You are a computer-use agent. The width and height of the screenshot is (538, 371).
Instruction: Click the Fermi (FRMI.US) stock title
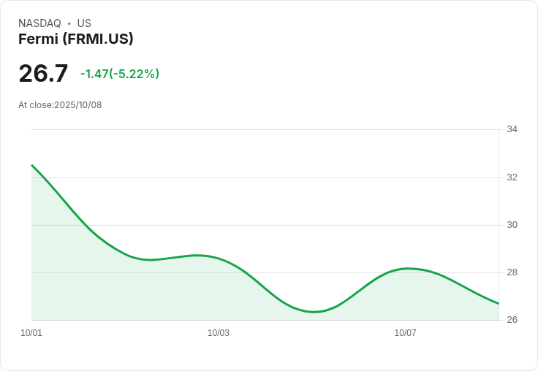coord(76,39)
